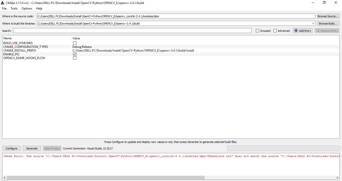342x181 pixels.
Task: Click Browse Build button
Action: coord(328,24)
